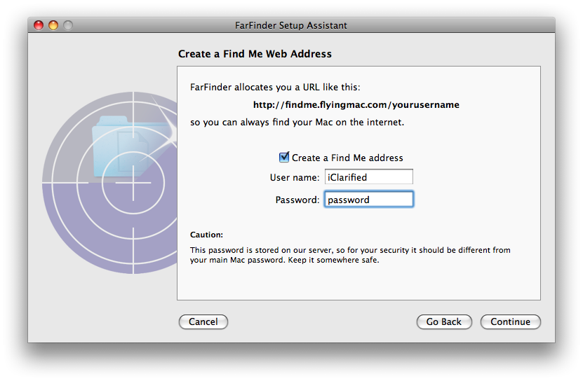Close the FarFinder Setup Assistant window
This screenshot has height=381, width=583.
(x=39, y=25)
